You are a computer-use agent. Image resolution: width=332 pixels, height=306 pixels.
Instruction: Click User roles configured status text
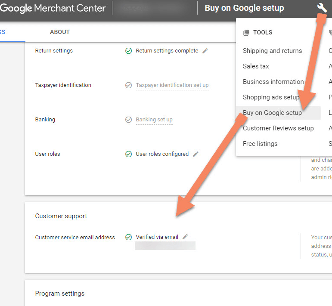[162, 154]
